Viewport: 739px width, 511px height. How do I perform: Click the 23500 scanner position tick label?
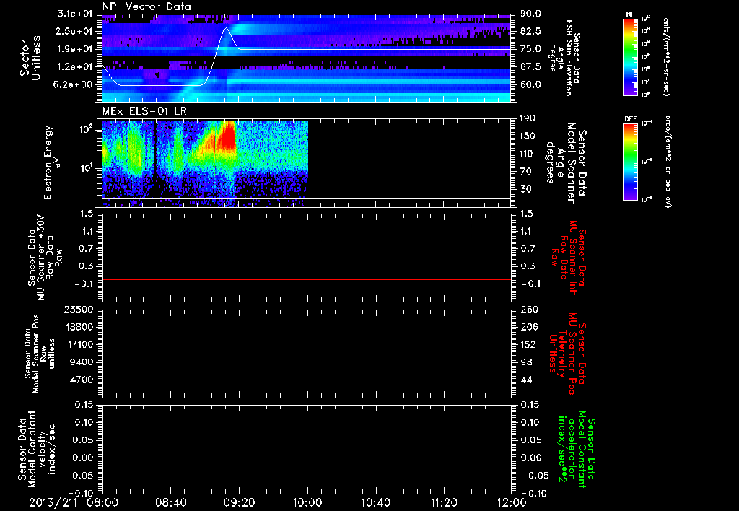(x=79, y=310)
